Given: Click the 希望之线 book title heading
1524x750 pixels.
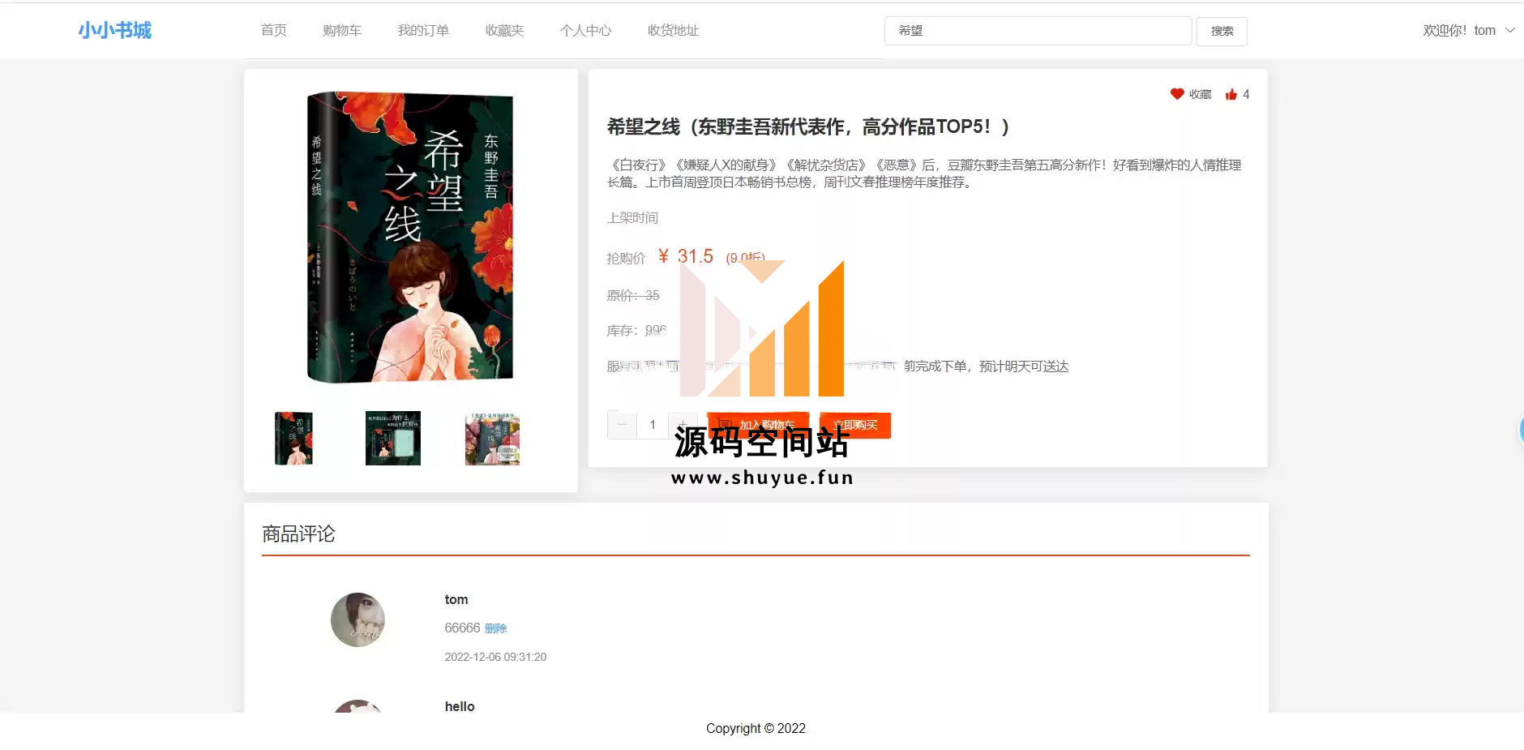Looking at the screenshot, I should pos(807,126).
